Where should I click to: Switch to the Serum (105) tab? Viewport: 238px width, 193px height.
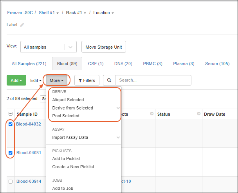(x=217, y=64)
